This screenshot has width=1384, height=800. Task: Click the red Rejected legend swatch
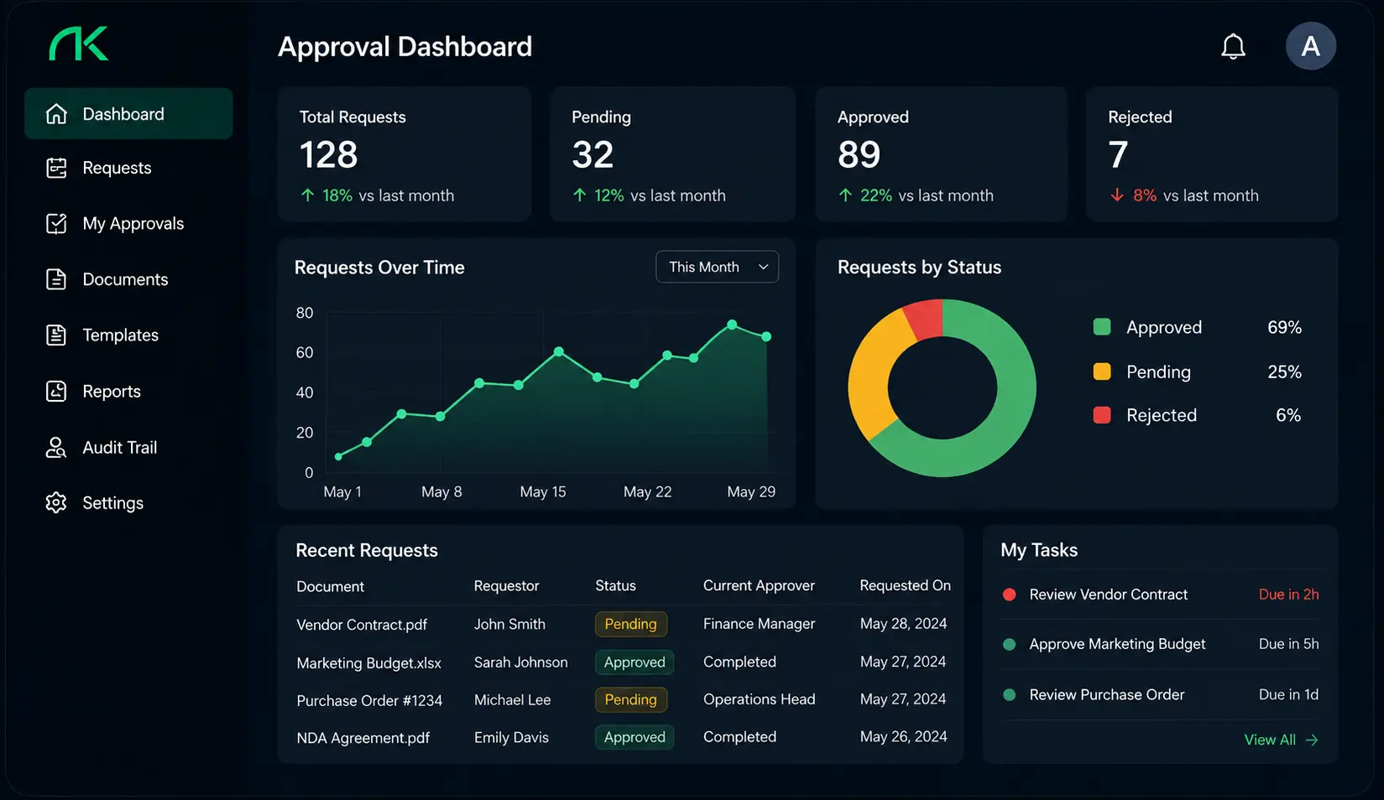coord(1102,415)
